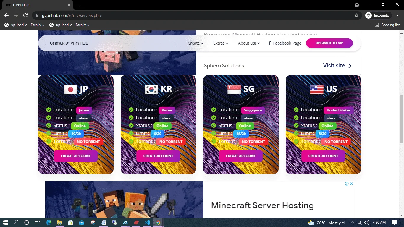Expand the About Us! dropdown menu
404x227 pixels.
click(x=249, y=43)
